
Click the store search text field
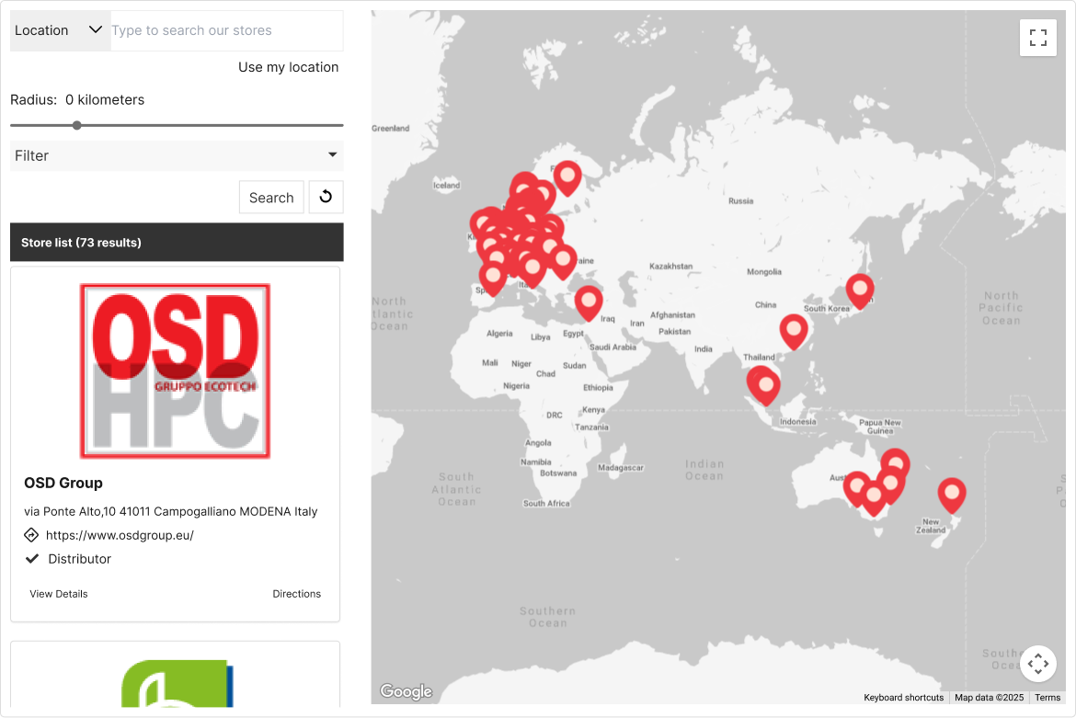click(x=225, y=30)
